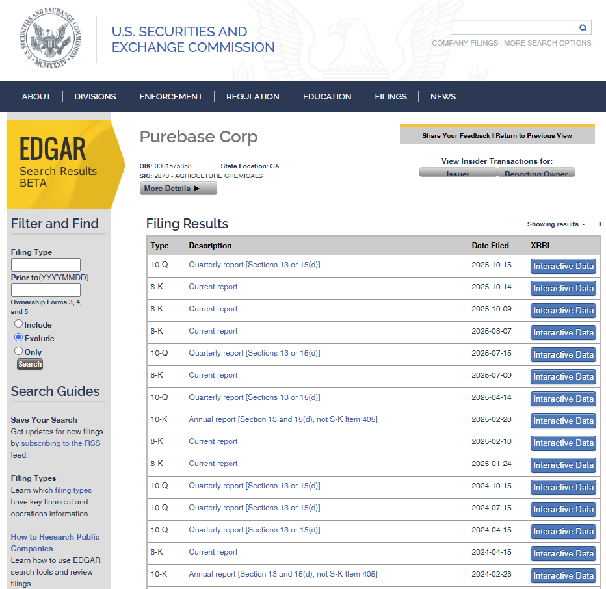Click the search magnifier icon
Image resolution: width=606 pixels, height=589 pixels.
pos(583,27)
